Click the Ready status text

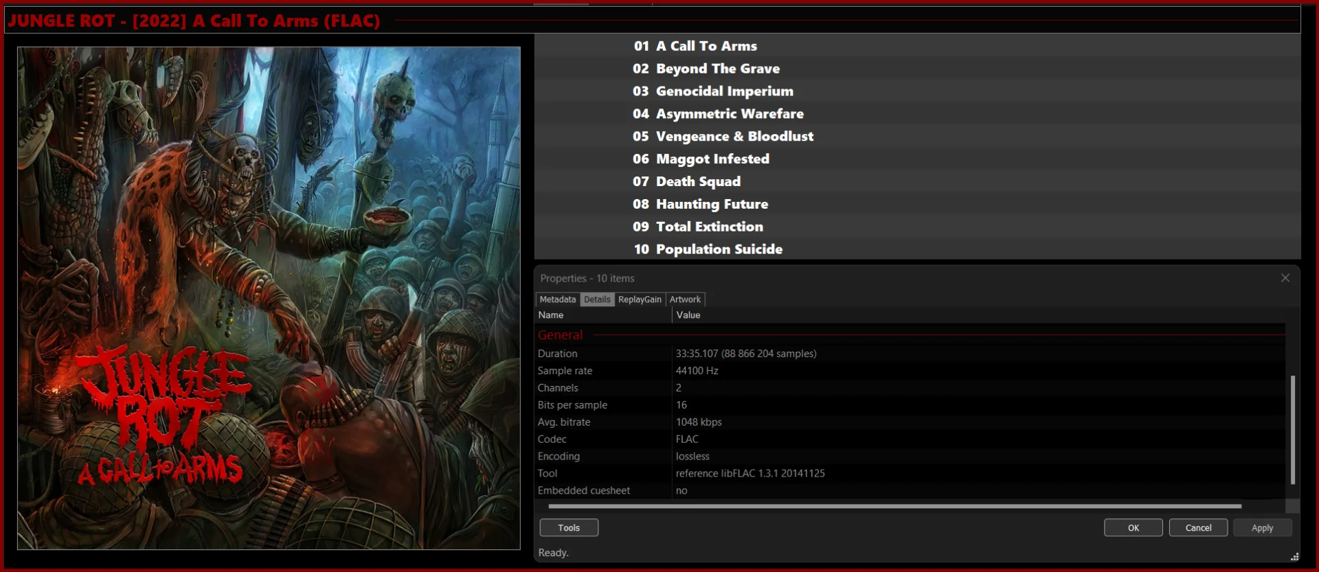[x=553, y=553]
